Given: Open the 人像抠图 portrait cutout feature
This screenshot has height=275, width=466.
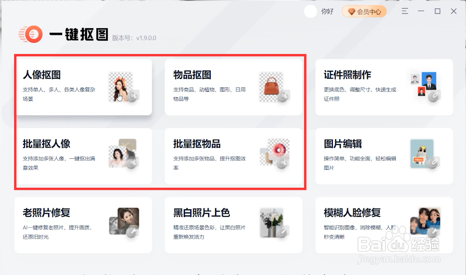Looking at the screenshot, I should pos(69,87).
